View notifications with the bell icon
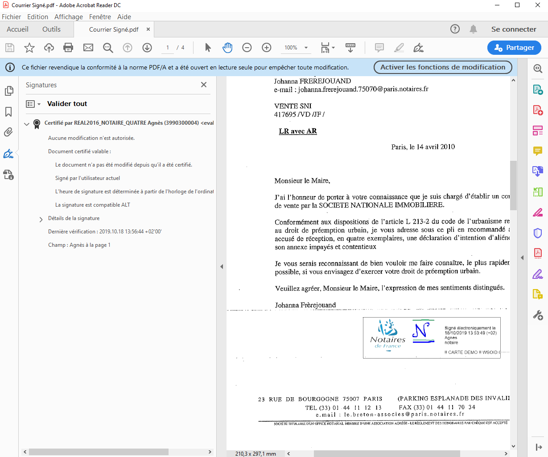548x457 pixels. [x=473, y=29]
